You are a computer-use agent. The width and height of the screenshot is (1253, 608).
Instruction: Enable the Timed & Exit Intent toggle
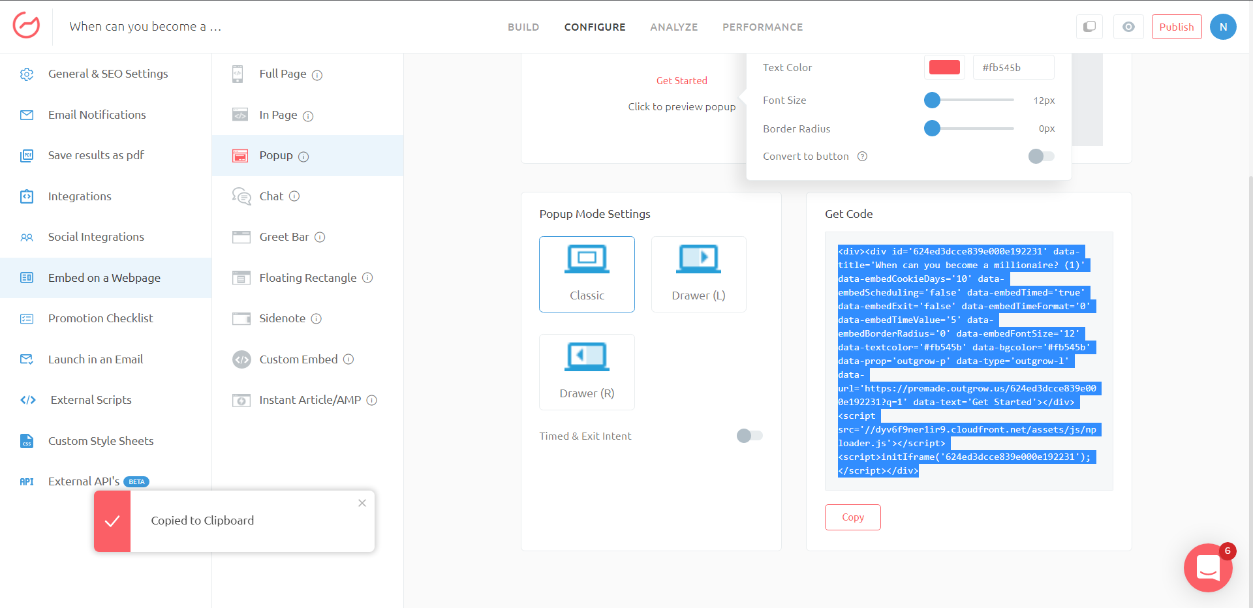[x=749, y=436]
